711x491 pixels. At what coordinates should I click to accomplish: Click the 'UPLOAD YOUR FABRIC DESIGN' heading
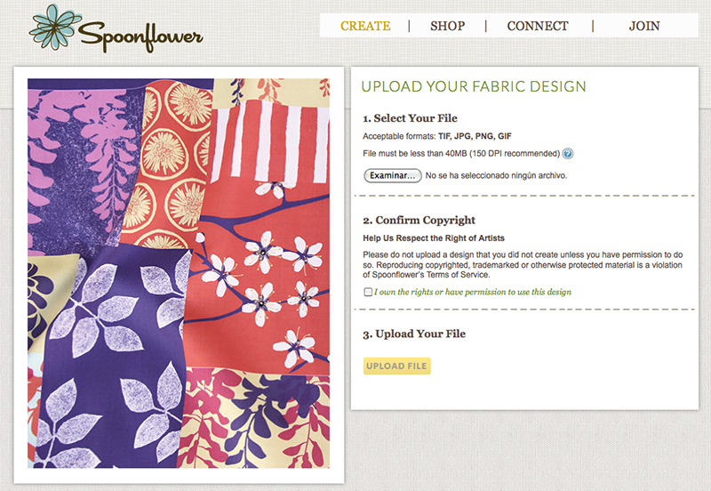pyautogui.click(x=474, y=86)
